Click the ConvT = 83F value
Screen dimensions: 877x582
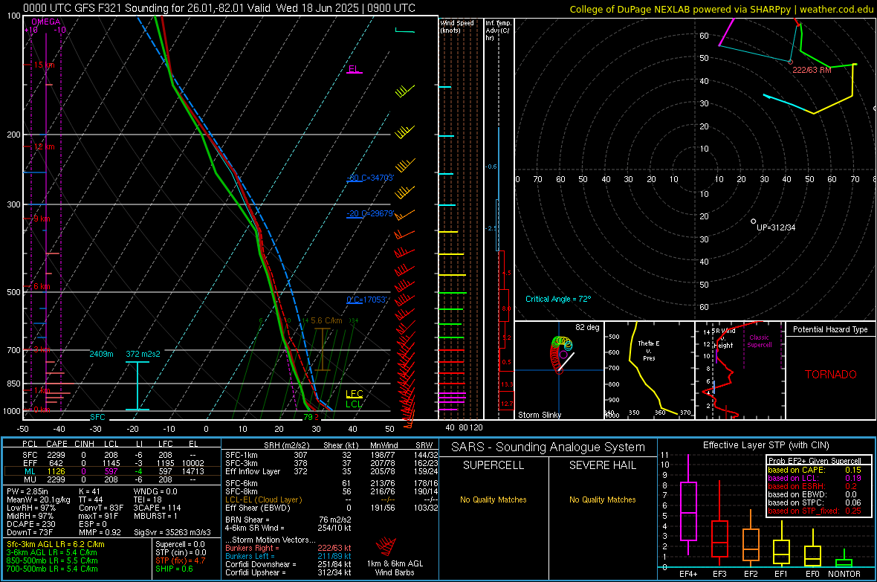click(101, 508)
